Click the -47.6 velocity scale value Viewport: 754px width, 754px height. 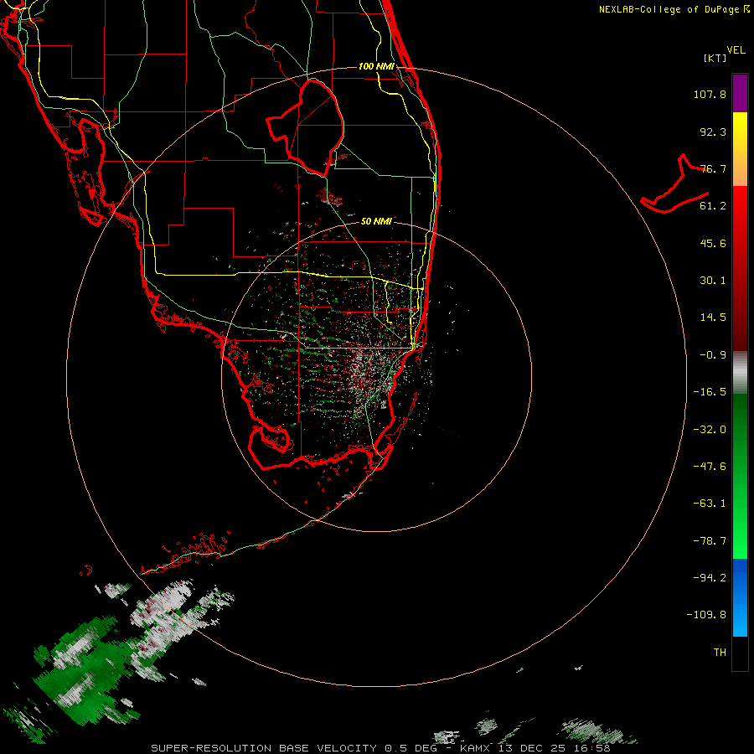point(710,467)
